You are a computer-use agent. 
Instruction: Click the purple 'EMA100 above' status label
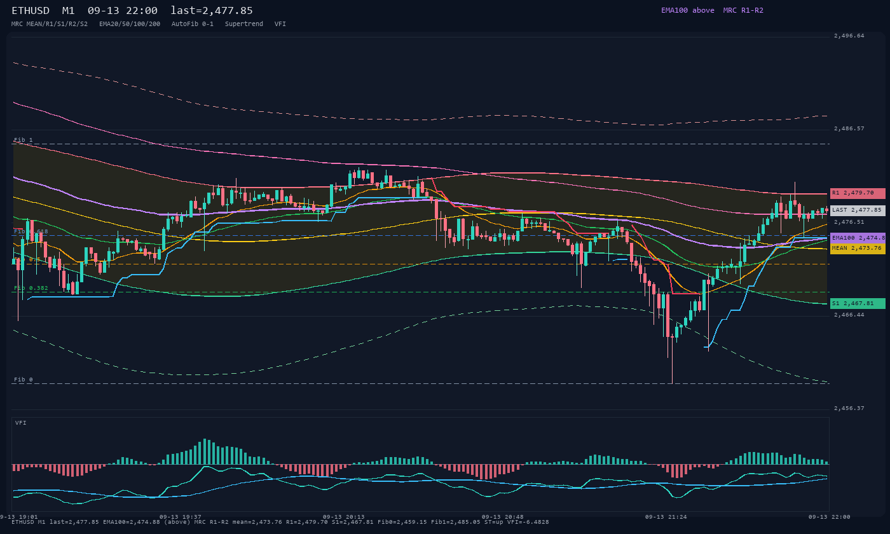(688, 10)
